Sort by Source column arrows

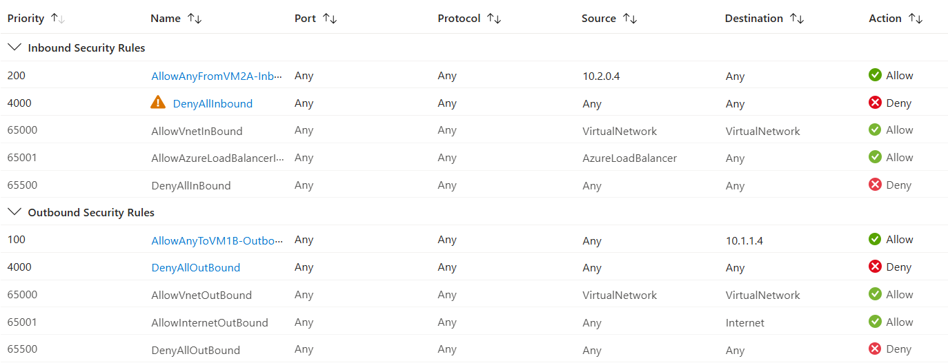(x=630, y=19)
